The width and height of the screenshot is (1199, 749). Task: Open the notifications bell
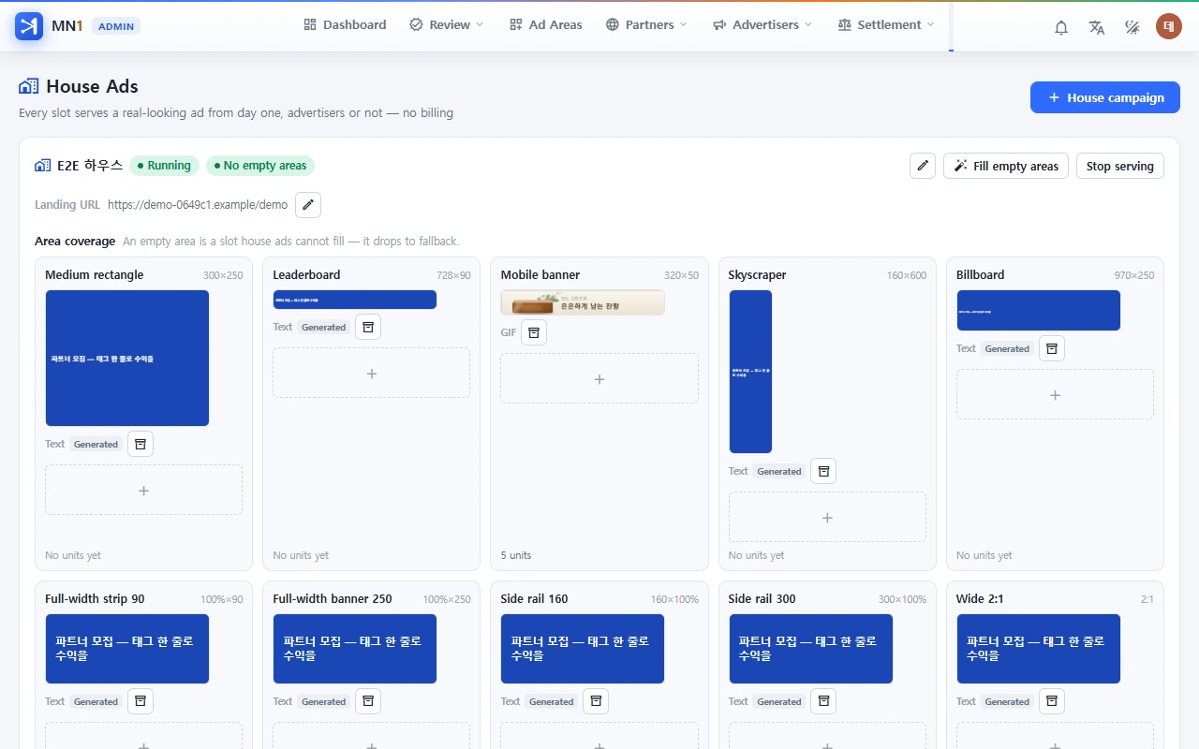[1061, 26]
